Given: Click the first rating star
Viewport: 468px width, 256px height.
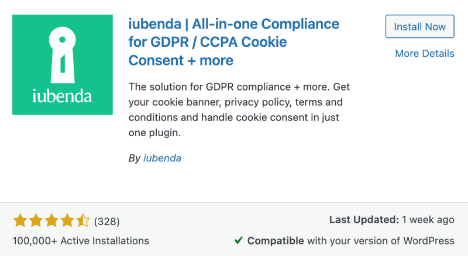Looking at the screenshot, I should tap(20, 221).
